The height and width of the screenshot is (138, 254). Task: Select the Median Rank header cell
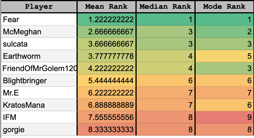tap(166, 7)
